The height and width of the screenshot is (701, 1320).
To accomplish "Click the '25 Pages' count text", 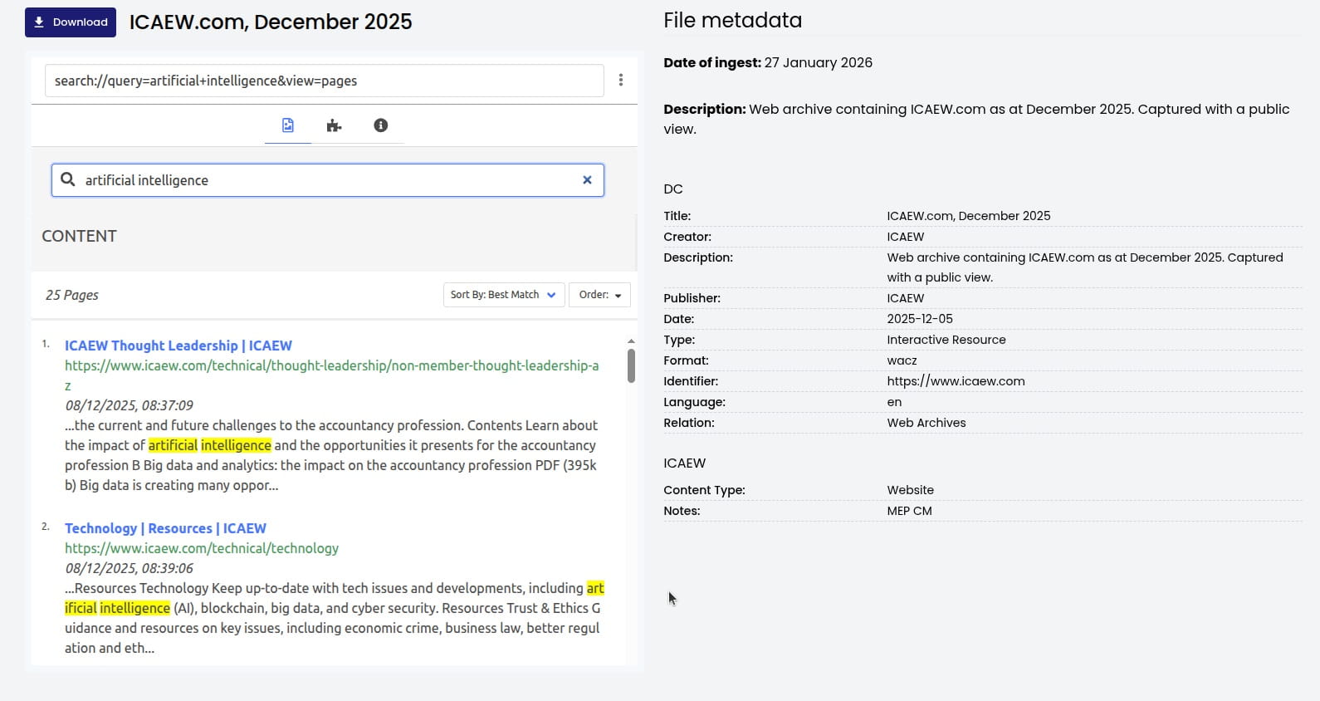I will click(x=72, y=295).
